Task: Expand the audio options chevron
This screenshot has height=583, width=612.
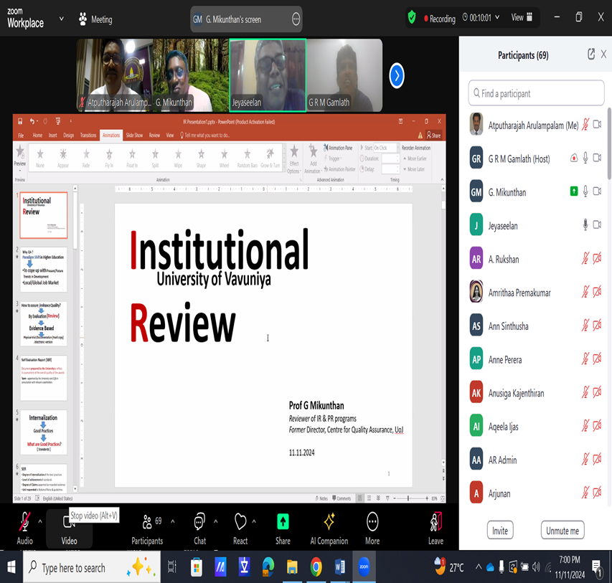Action: tap(40, 521)
